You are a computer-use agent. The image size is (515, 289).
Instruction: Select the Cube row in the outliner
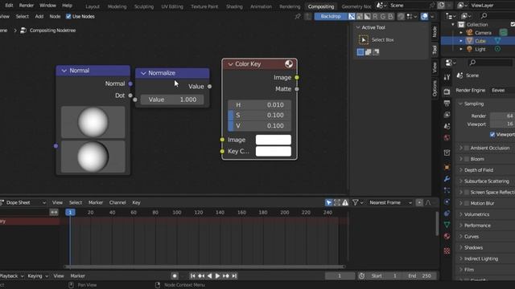click(x=478, y=41)
